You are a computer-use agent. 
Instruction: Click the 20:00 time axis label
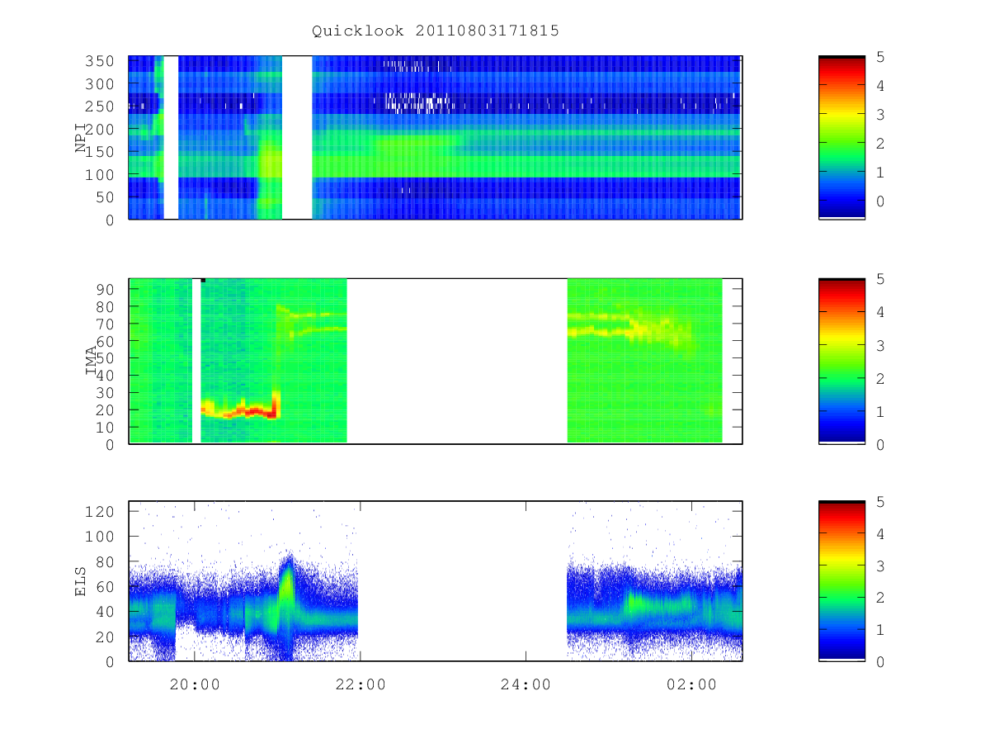(x=195, y=684)
